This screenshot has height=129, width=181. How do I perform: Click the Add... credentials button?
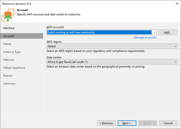[167, 32]
